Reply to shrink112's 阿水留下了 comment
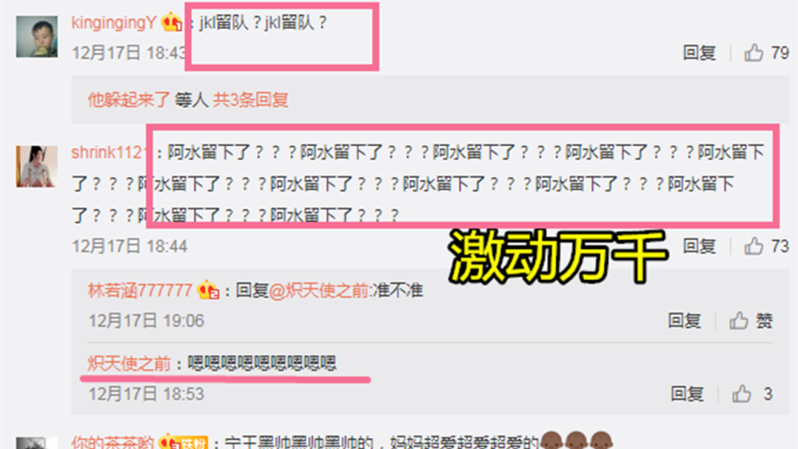Viewport: 798px width, 449px height. click(x=699, y=246)
